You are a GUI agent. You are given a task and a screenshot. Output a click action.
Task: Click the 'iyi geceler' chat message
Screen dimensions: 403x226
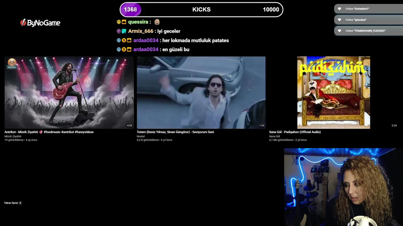click(169, 31)
